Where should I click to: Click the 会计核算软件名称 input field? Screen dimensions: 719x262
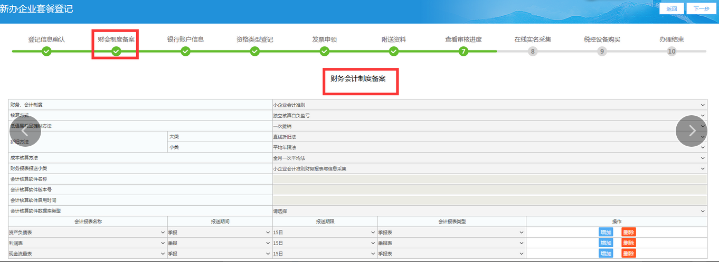(x=489, y=179)
